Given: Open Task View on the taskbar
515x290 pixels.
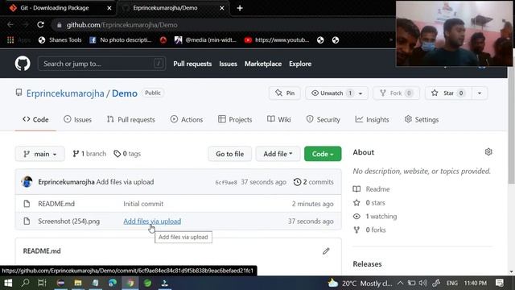Looking at the screenshot, I should (x=42, y=283).
